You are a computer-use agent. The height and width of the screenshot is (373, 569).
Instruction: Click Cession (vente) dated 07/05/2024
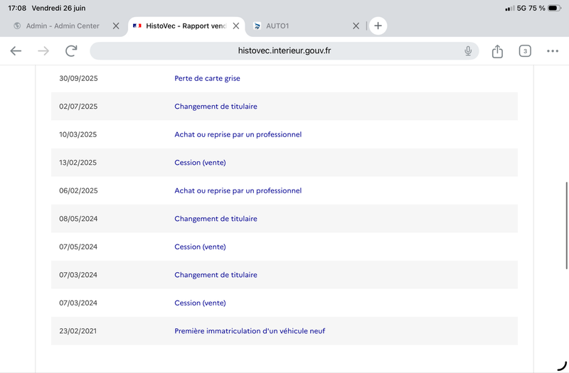click(200, 247)
